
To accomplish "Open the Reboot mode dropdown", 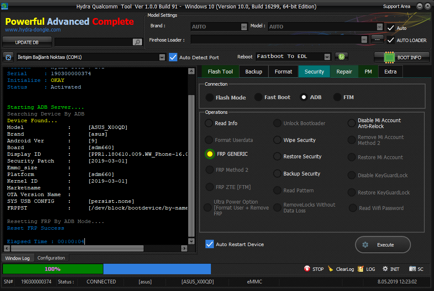I will pyautogui.click(x=327, y=57).
